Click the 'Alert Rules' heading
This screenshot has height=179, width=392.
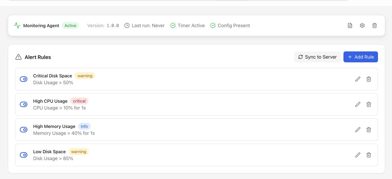pos(38,57)
